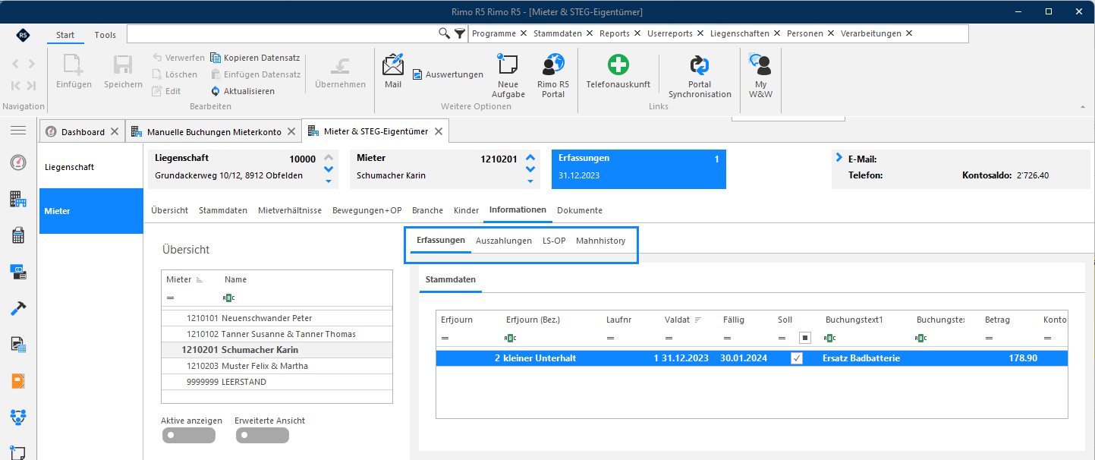Remove the Programme search filter tag
The height and width of the screenshot is (460, 1095).
pos(523,33)
